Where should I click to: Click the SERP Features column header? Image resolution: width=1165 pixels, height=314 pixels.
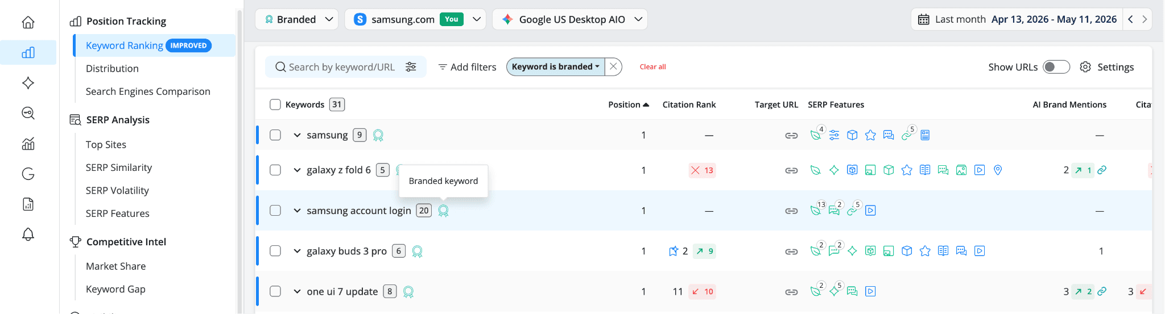(836, 104)
